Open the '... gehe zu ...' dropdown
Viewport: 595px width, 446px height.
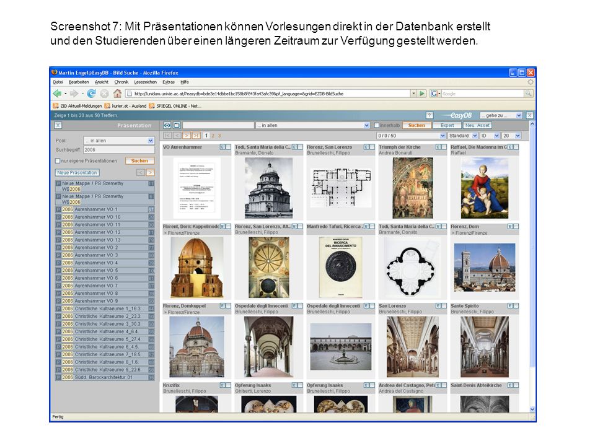(x=501, y=115)
